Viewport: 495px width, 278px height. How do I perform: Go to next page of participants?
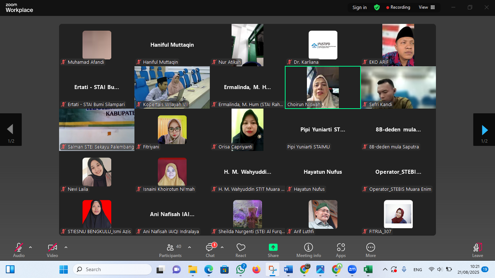[484, 130]
